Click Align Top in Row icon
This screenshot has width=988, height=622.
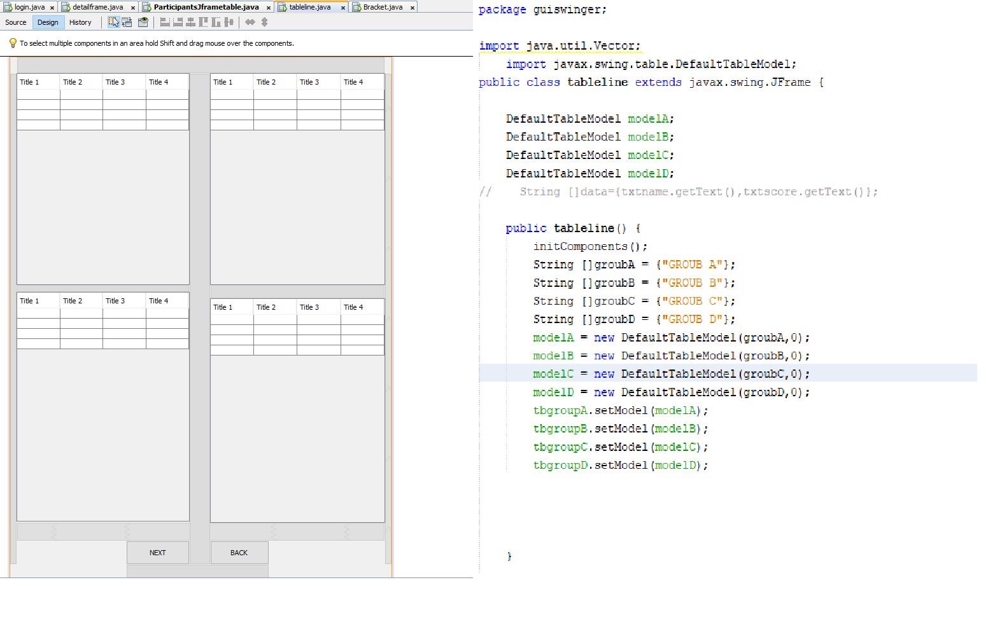(203, 22)
